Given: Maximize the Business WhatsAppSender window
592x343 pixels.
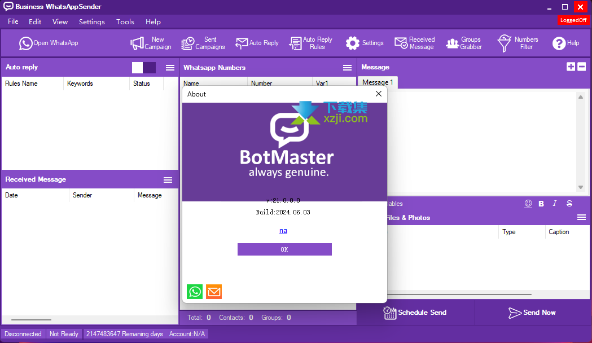Looking at the screenshot, I should pyautogui.click(x=565, y=7).
